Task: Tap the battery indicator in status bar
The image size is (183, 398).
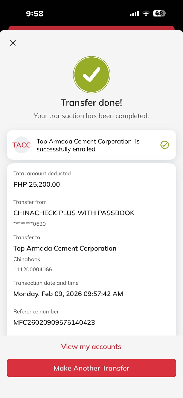Action: click(x=160, y=13)
